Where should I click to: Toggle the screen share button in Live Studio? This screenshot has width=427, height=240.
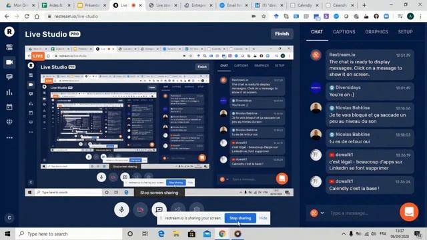pyautogui.click(x=159, y=209)
